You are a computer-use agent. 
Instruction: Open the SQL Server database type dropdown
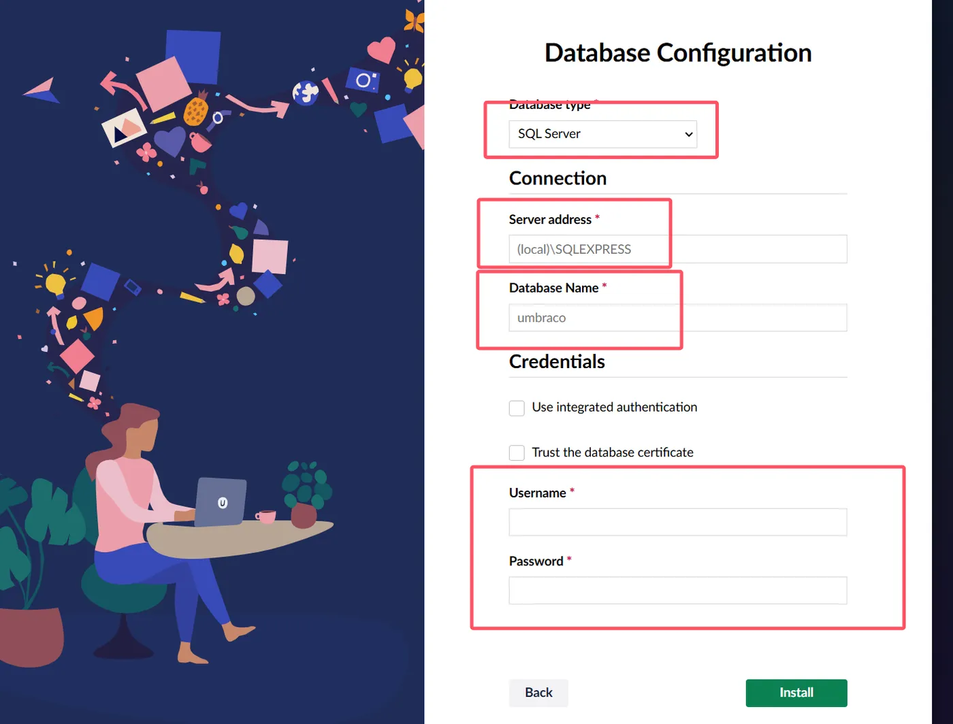(602, 134)
